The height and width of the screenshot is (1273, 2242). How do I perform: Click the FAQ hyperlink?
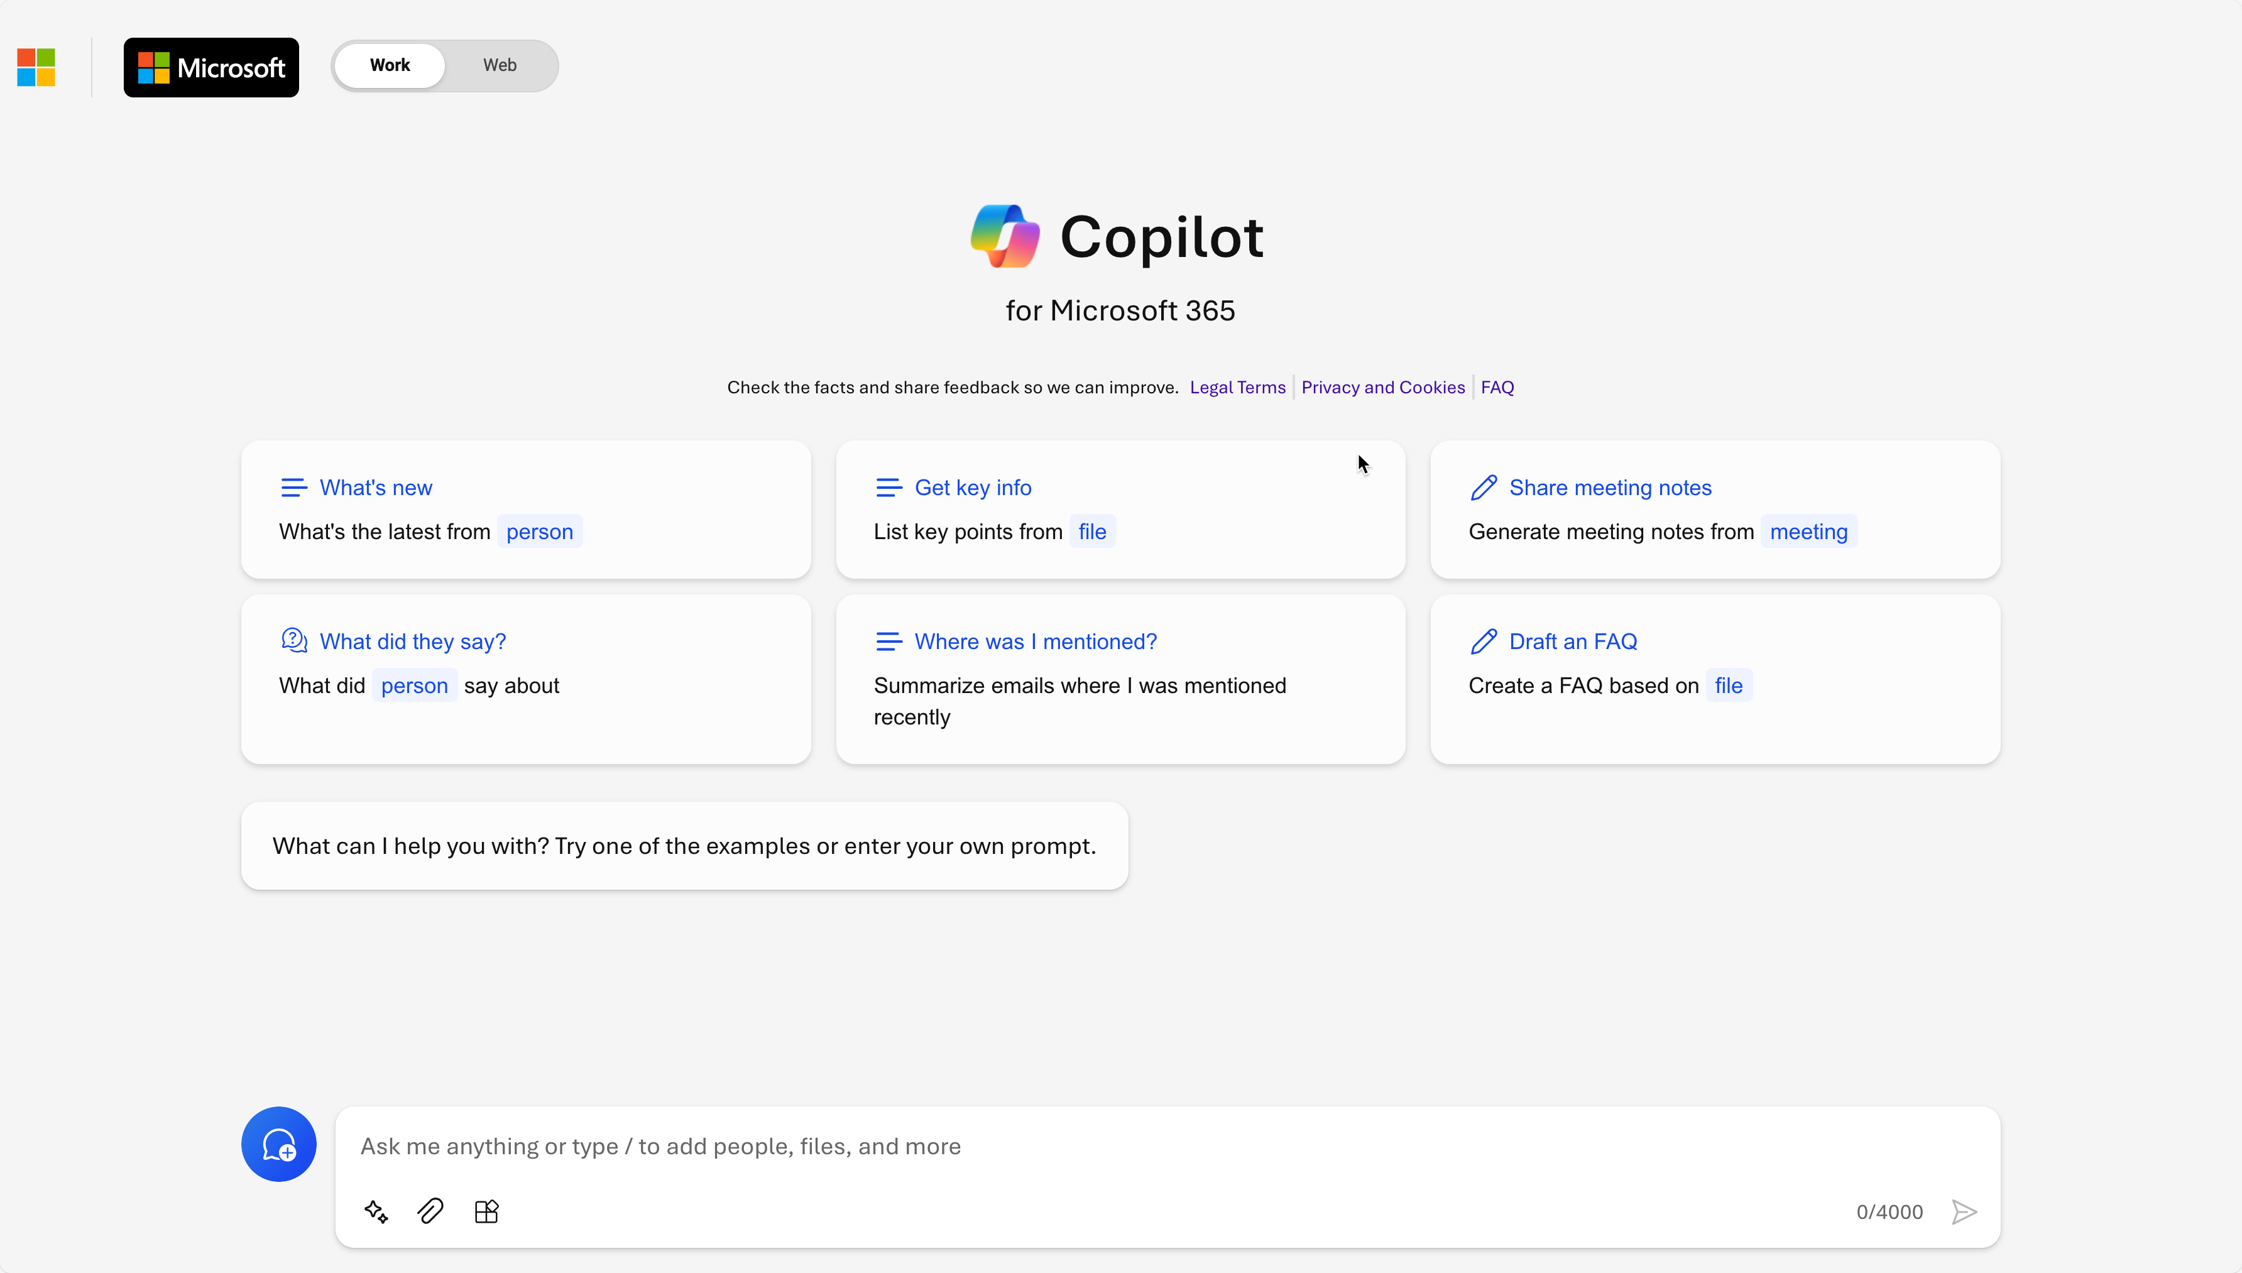pyautogui.click(x=1497, y=386)
